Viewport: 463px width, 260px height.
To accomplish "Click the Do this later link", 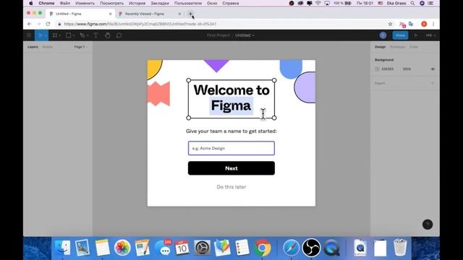I will click(231, 187).
